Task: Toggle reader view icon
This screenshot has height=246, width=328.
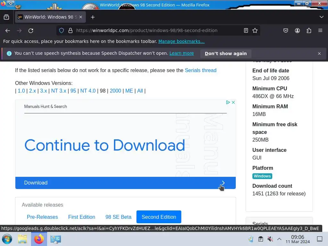Action: (246, 30)
